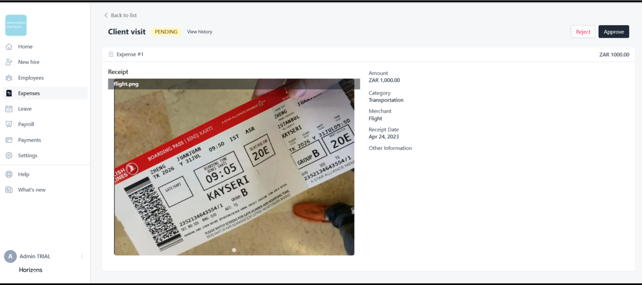Image resolution: width=642 pixels, height=285 pixels.
Task: Go Back to list
Action: coord(120,15)
